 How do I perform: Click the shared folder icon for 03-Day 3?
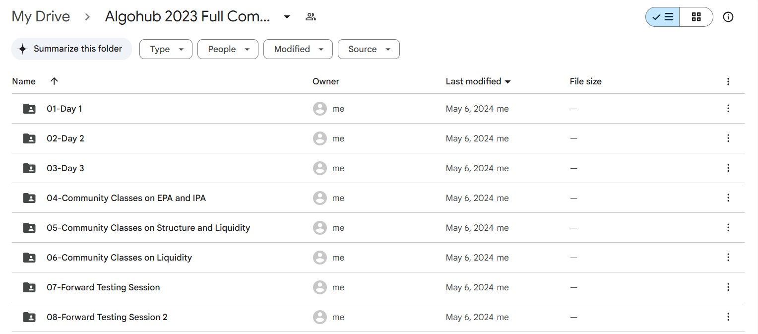click(29, 168)
